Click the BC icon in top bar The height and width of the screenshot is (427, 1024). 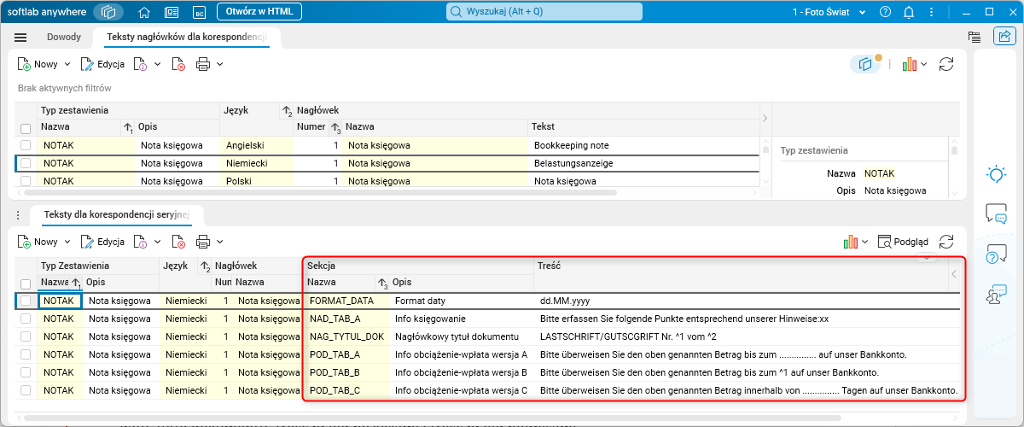[200, 13]
